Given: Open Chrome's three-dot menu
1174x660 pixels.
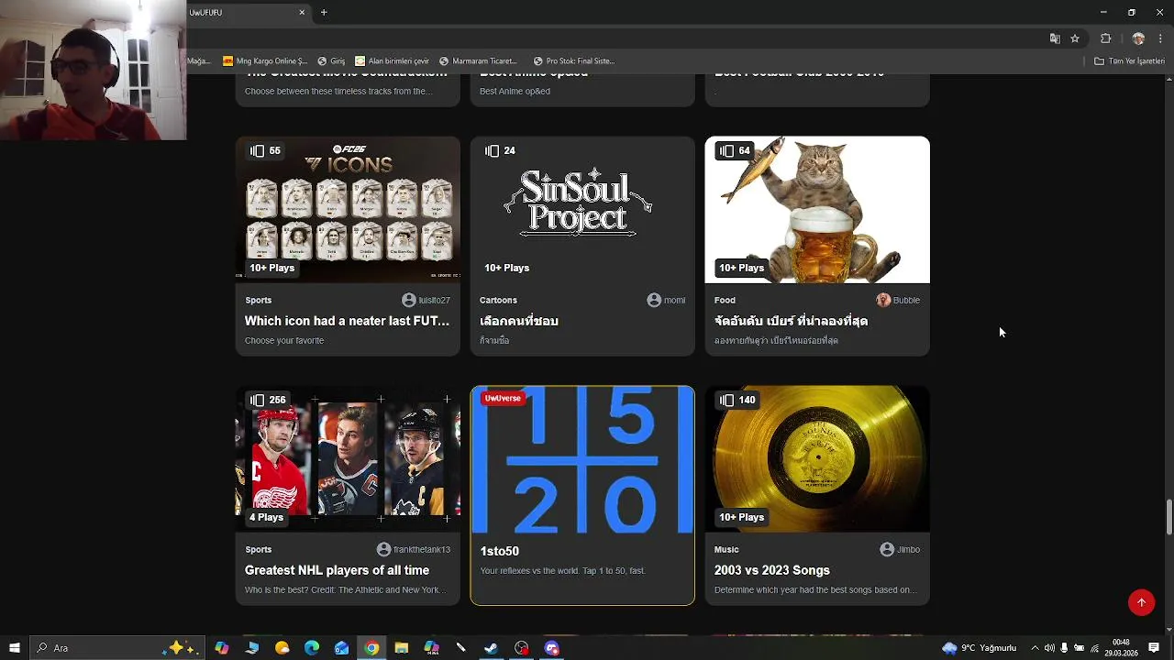Looking at the screenshot, I should [x=1160, y=38].
